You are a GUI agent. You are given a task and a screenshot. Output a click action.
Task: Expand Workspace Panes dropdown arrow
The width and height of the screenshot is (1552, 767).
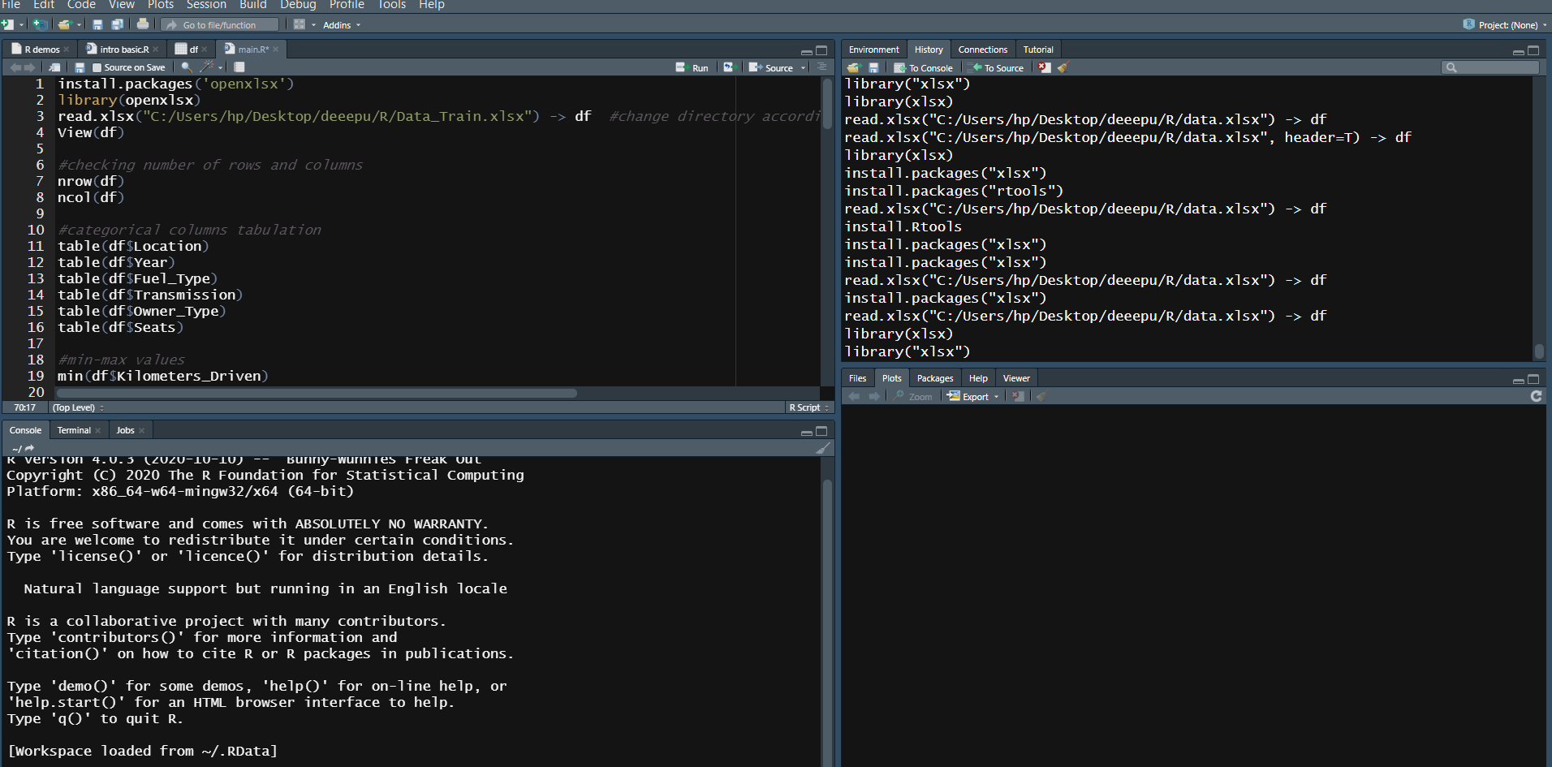click(313, 25)
